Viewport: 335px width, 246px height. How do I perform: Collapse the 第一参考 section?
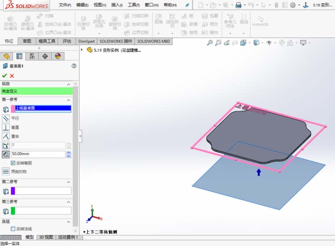click(69, 100)
